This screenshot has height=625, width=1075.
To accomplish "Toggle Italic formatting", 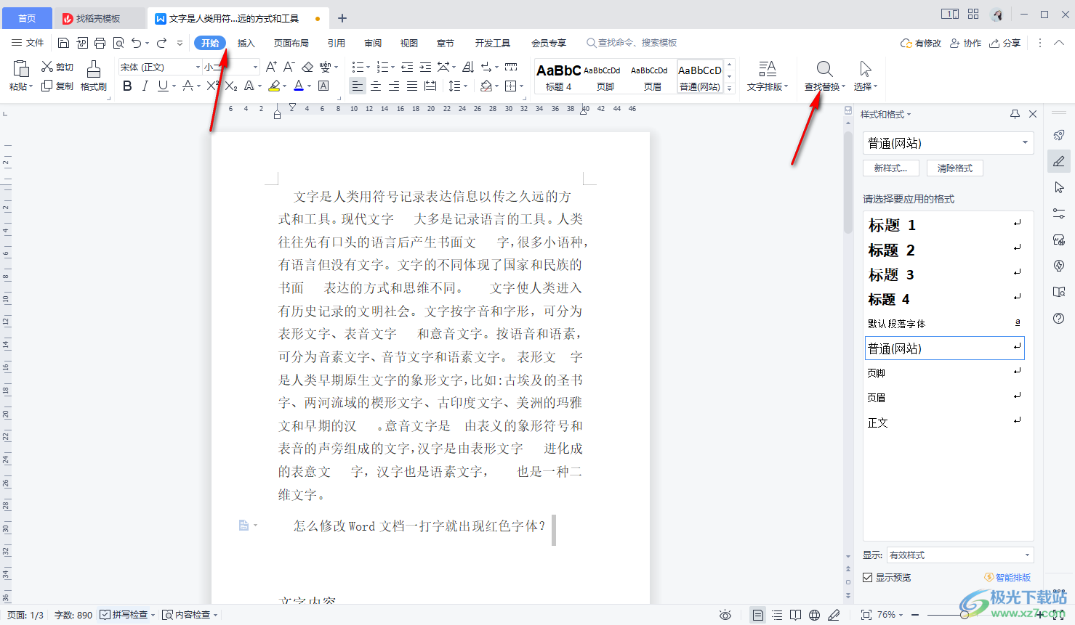I will tap(145, 86).
